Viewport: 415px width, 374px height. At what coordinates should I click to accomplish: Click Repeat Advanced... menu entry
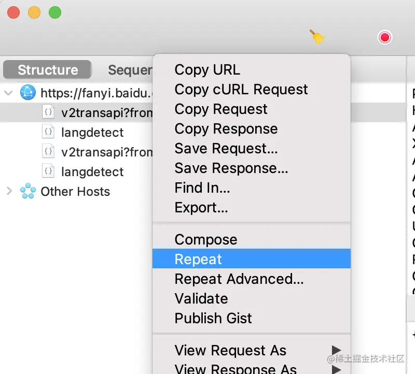tap(239, 279)
